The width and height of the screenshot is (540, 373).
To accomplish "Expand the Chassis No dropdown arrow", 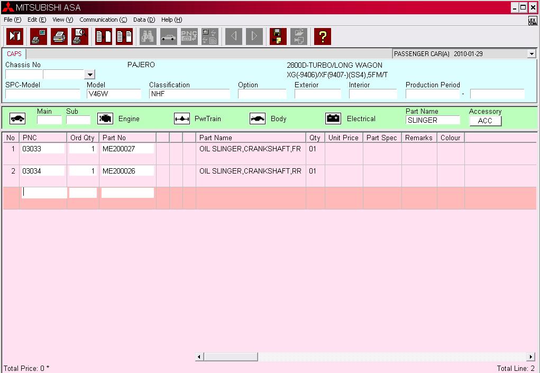I will click(89, 75).
